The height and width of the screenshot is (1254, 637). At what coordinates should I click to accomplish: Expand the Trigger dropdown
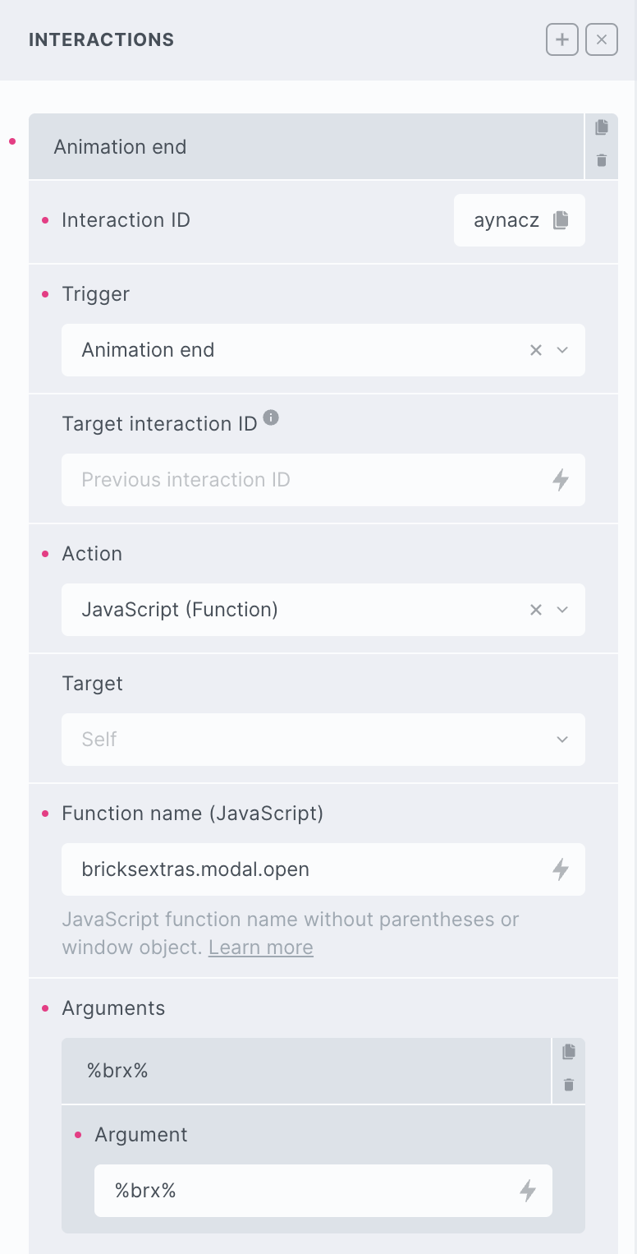pyautogui.click(x=562, y=350)
